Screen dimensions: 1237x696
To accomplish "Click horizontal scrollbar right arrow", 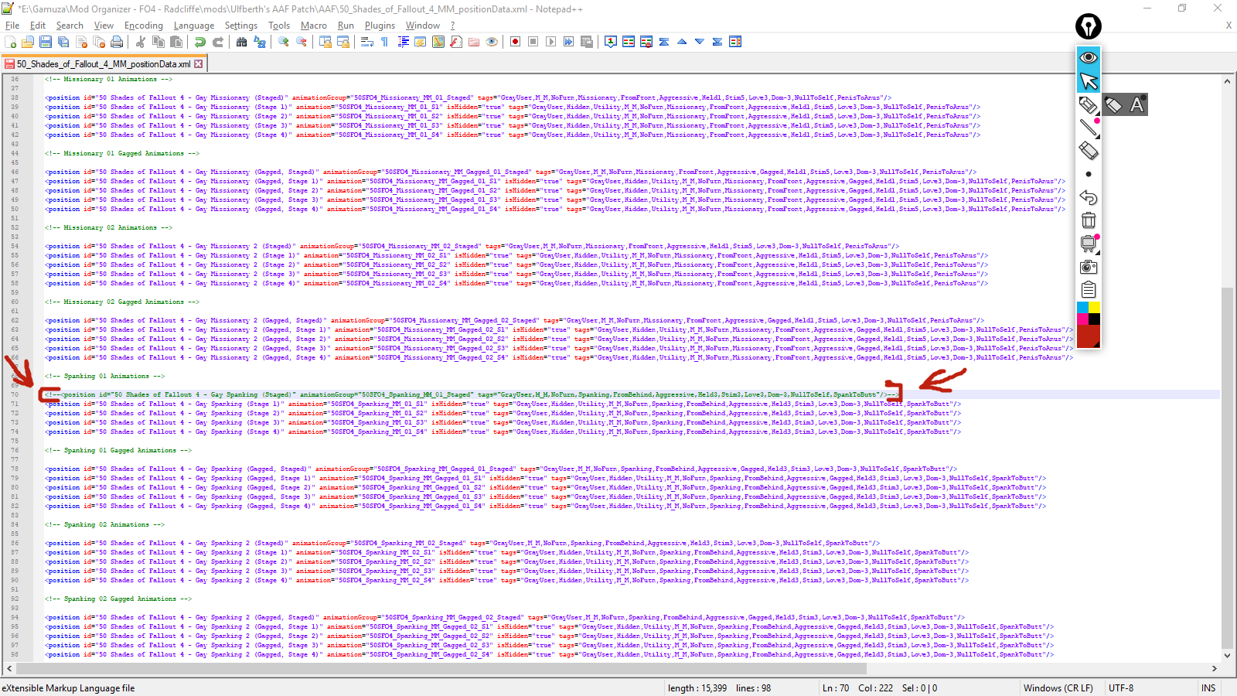I will (1214, 668).
